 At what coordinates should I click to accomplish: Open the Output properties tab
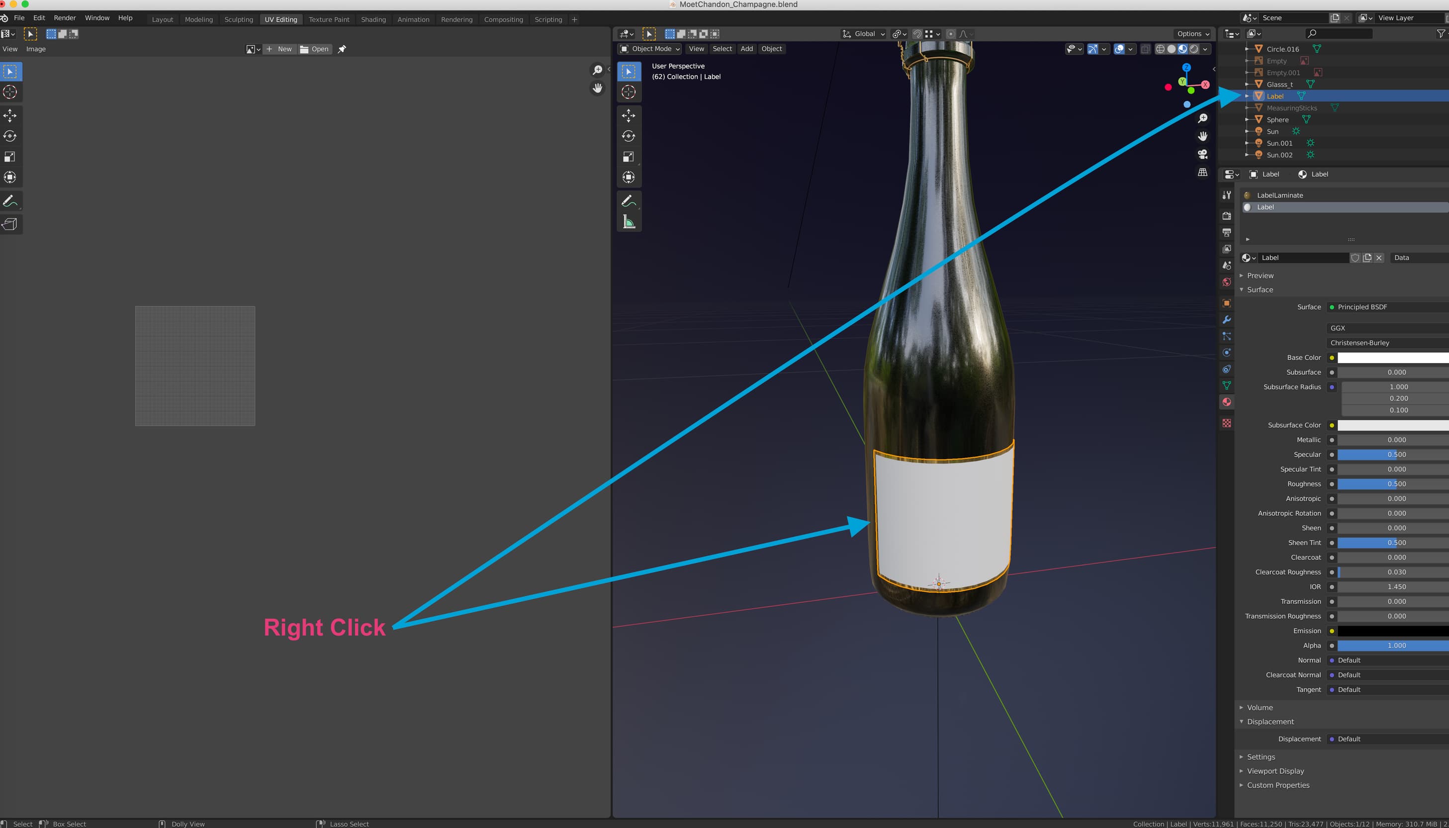(1227, 233)
